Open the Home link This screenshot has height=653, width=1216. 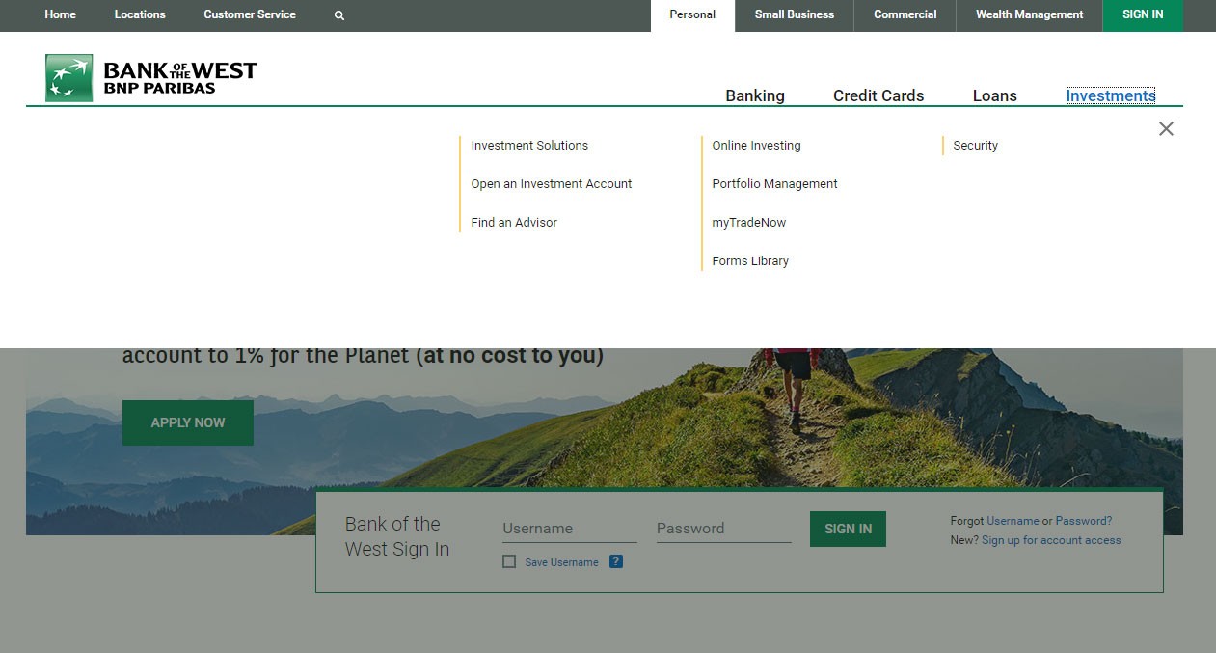click(x=60, y=14)
